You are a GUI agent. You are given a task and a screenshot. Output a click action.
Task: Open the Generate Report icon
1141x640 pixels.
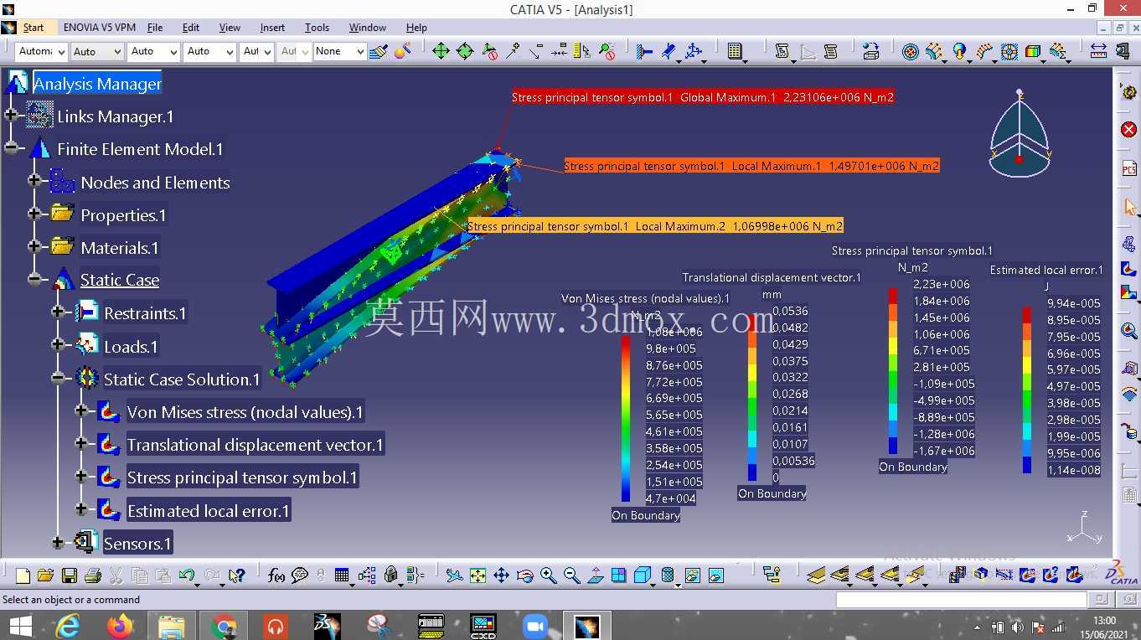(x=781, y=51)
